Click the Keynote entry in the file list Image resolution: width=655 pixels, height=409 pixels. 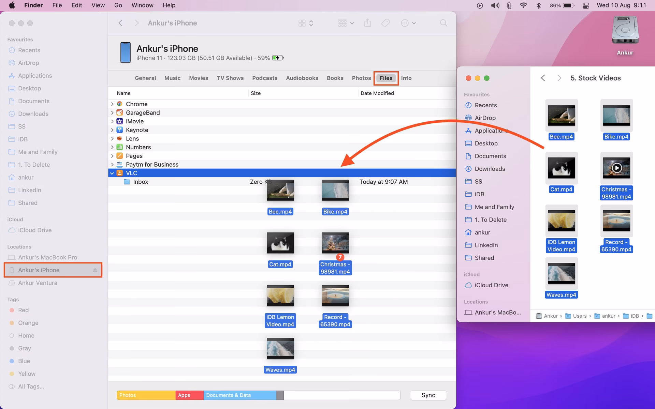tap(137, 130)
